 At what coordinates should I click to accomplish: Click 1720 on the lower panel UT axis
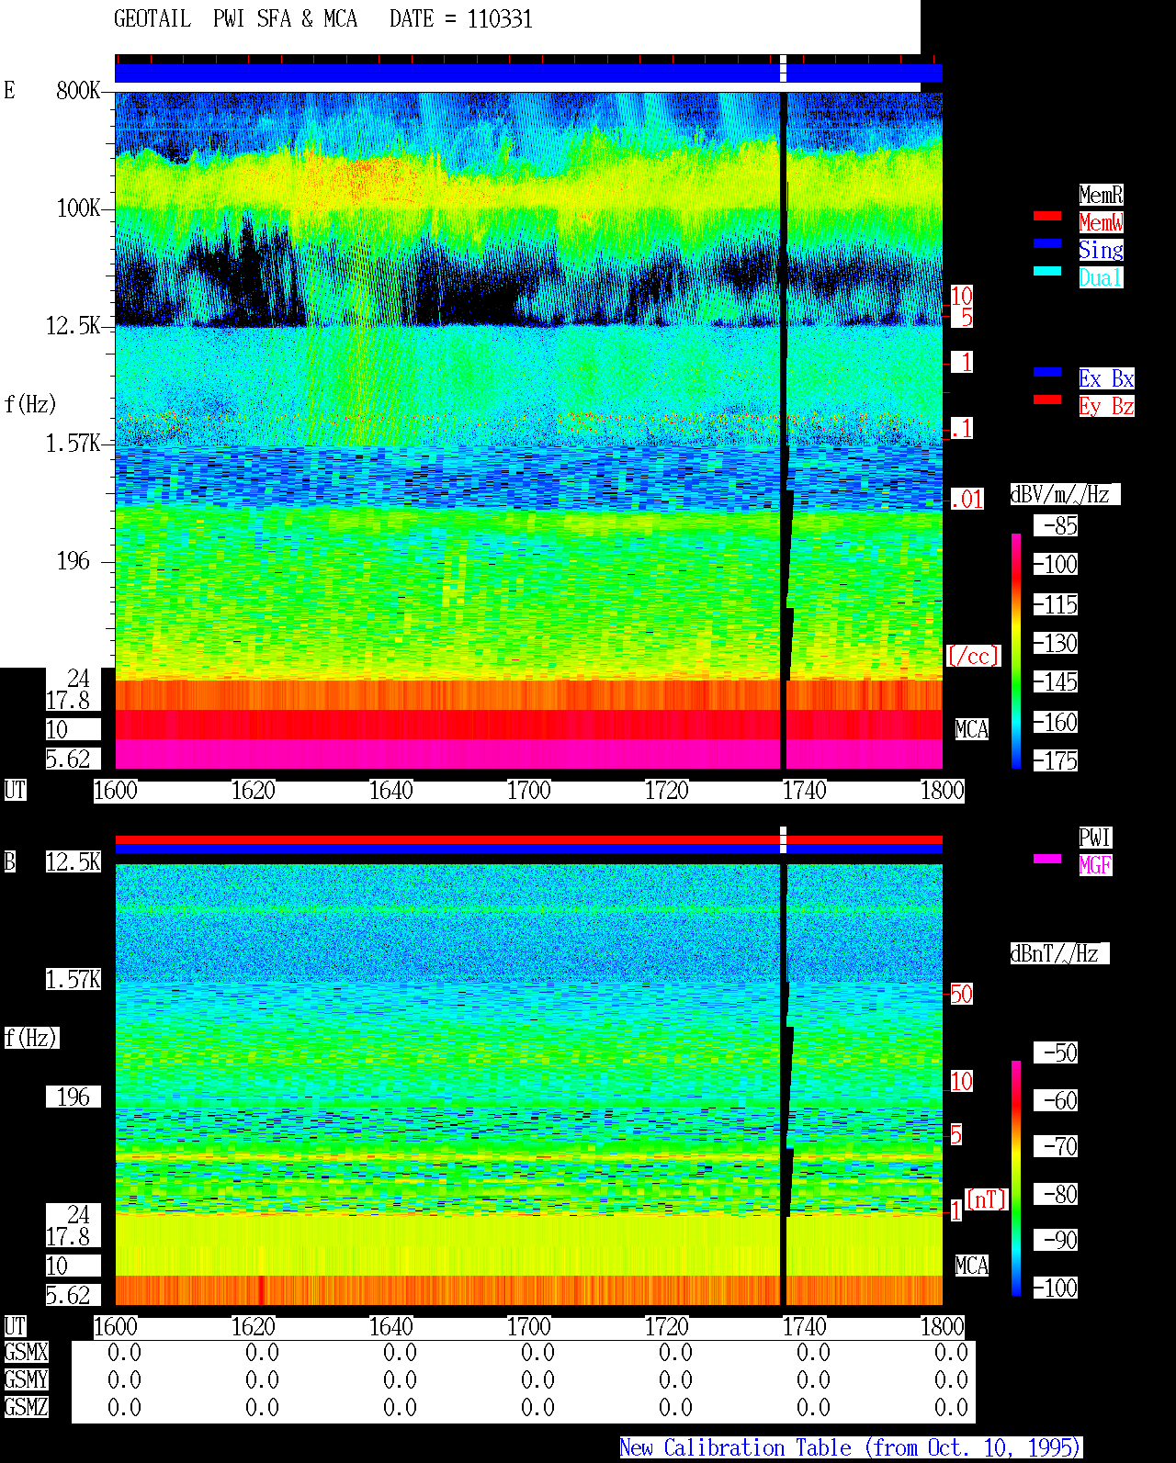666,1326
